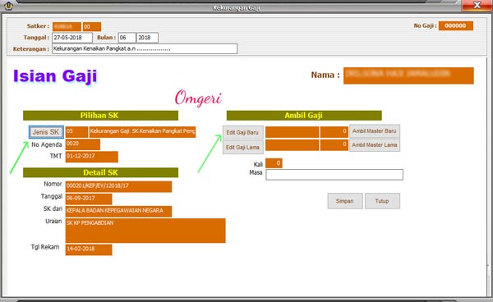The image size is (493, 302).
Task: Click the TMT field 01-12-2017
Action: pyautogui.click(x=92, y=157)
